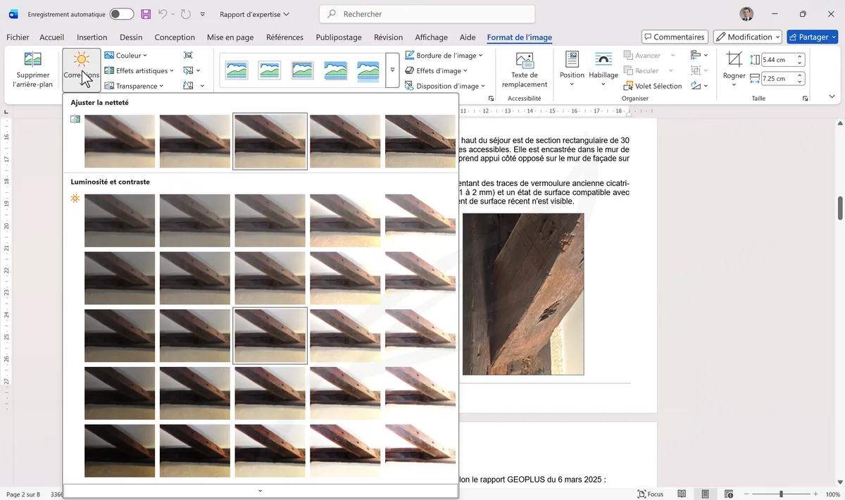Expand the picture styles gallery
Image resolution: width=845 pixels, height=500 pixels.
click(392, 70)
